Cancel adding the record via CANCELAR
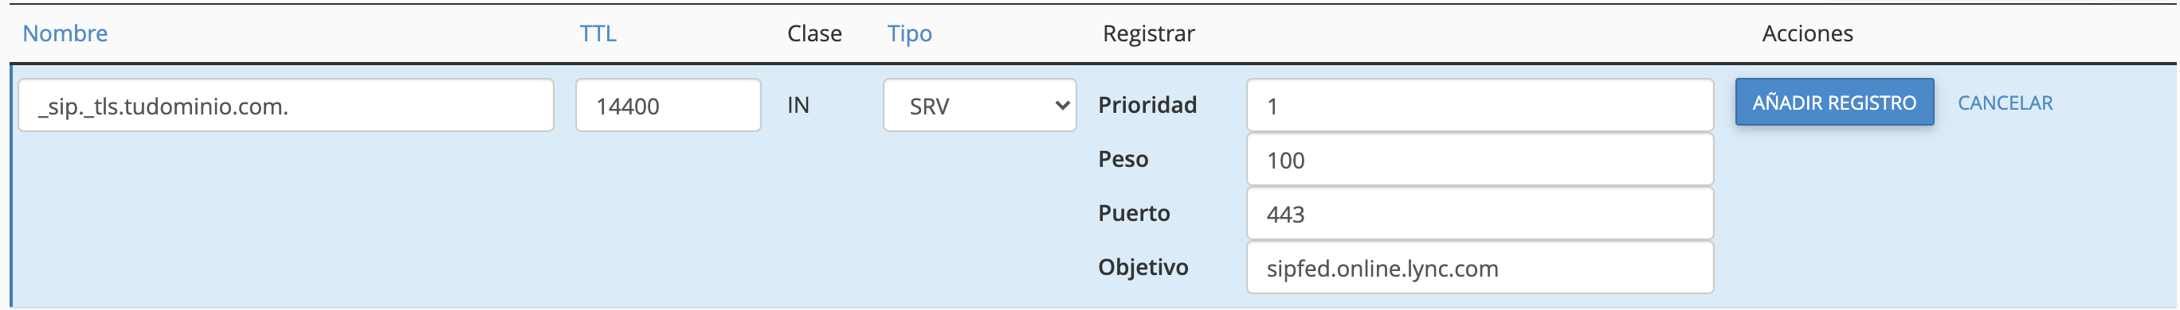 [2005, 103]
